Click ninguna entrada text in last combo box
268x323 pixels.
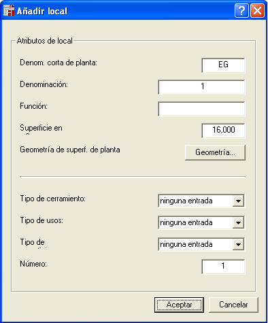point(186,244)
